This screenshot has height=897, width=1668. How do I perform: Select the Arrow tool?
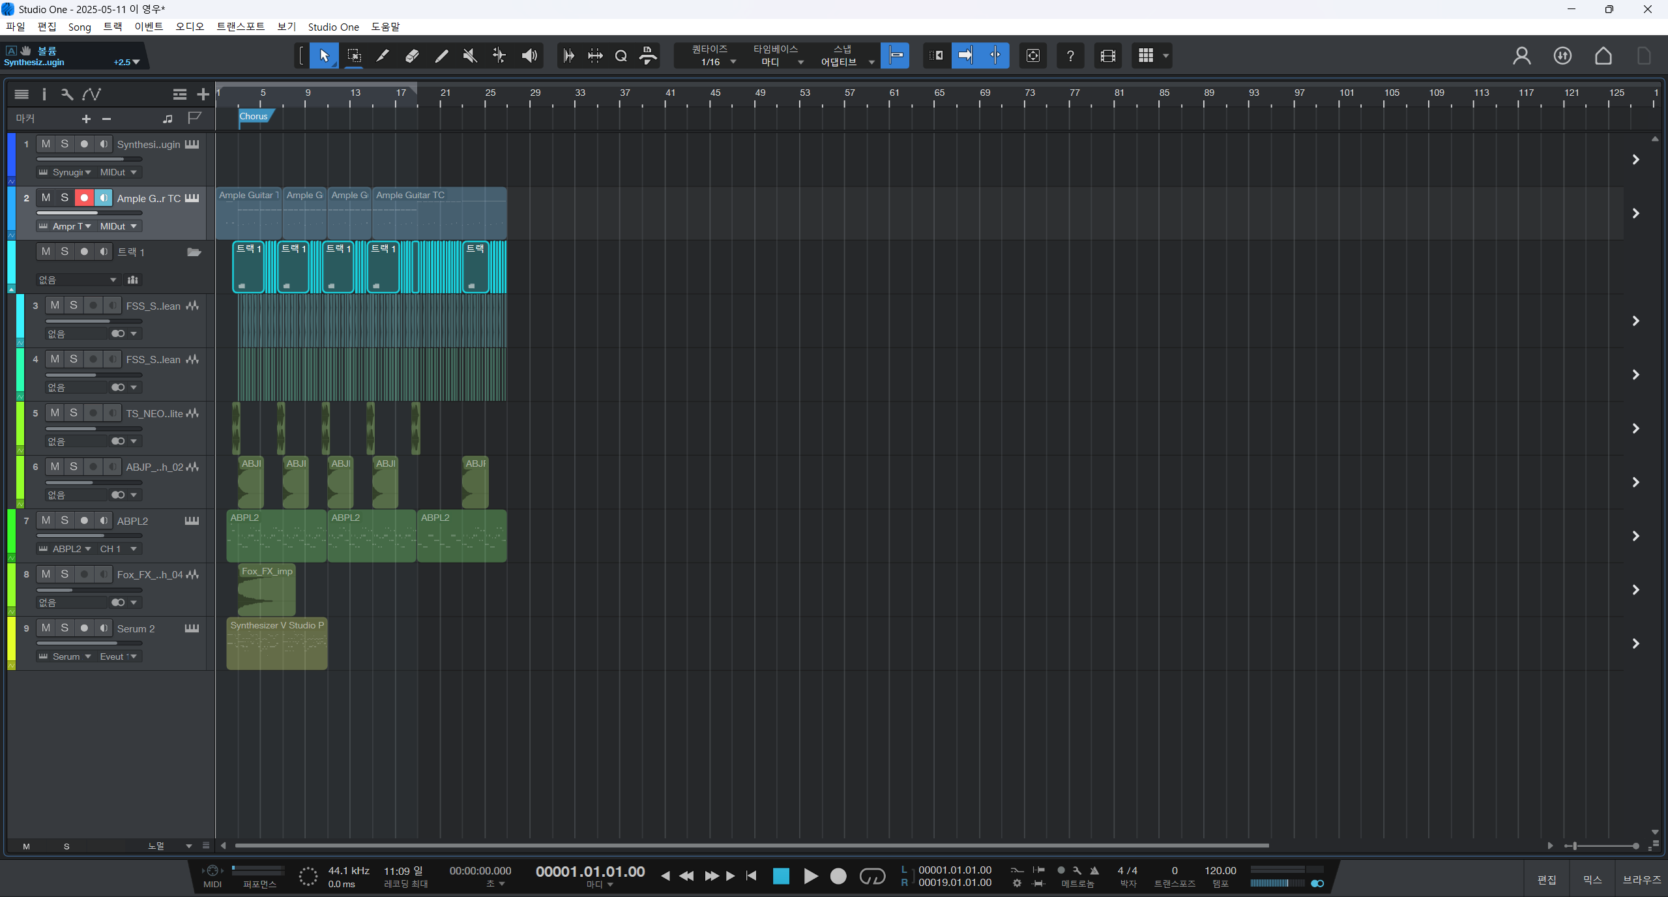(324, 55)
